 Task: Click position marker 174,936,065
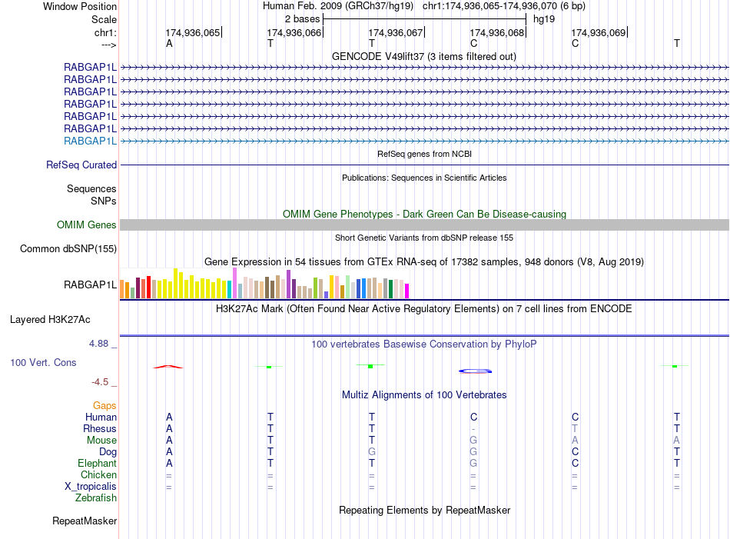click(x=193, y=32)
